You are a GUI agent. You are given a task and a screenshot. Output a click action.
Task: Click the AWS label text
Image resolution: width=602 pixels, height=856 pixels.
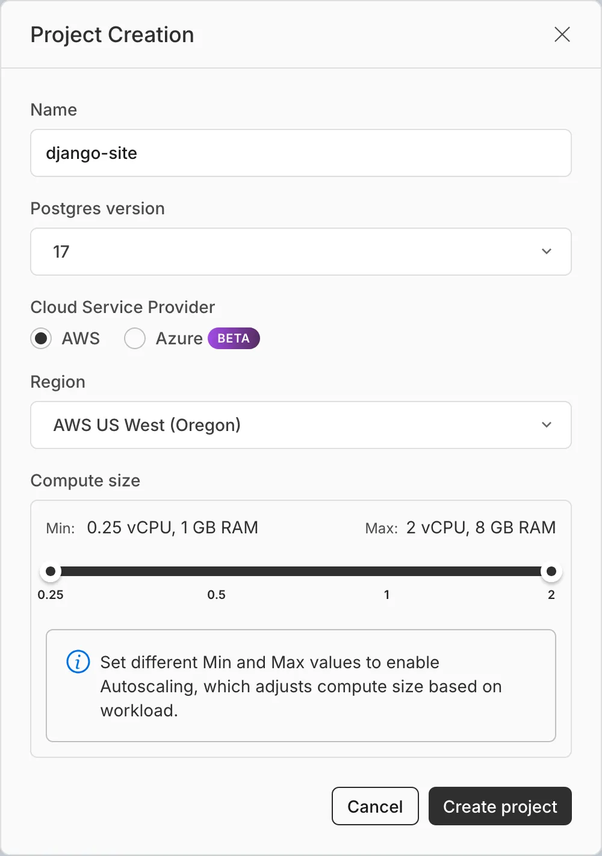point(81,338)
